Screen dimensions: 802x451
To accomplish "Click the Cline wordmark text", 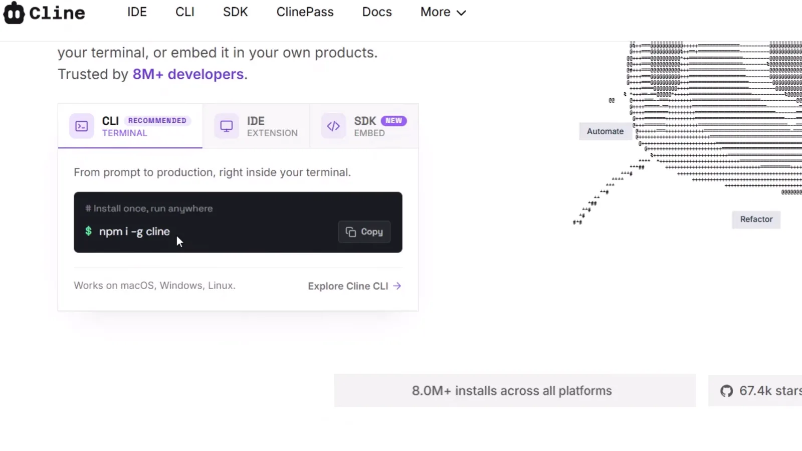I will 57,13.
